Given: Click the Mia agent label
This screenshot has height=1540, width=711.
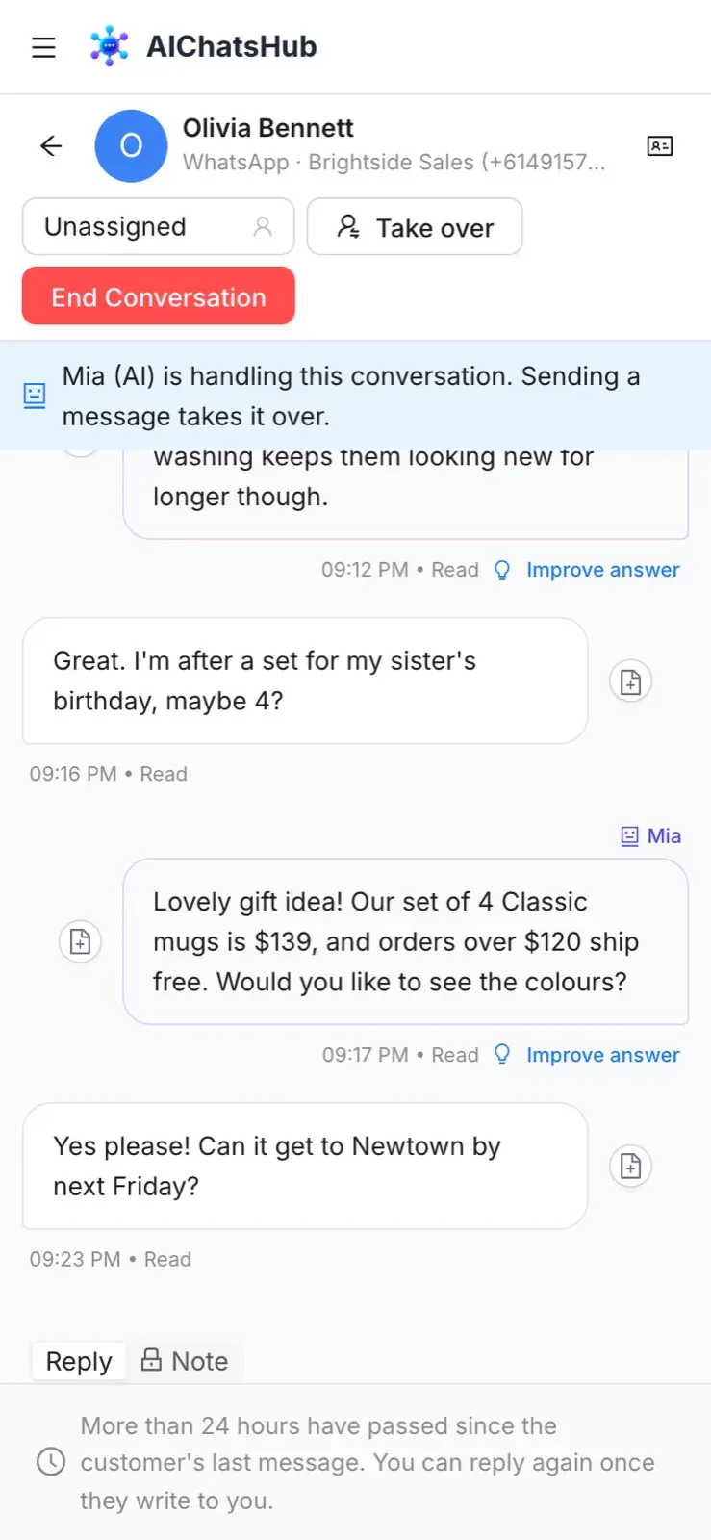Looking at the screenshot, I should click(651, 835).
